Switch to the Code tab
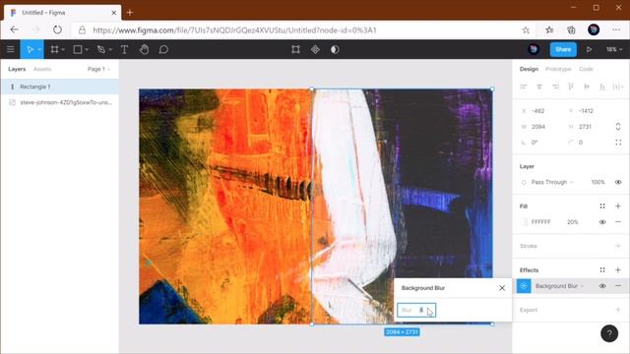The height and width of the screenshot is (354, 630). point(586,69)
